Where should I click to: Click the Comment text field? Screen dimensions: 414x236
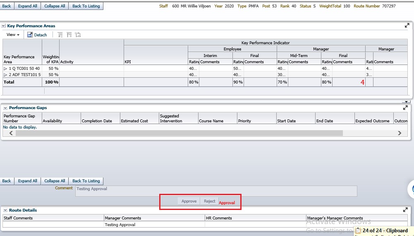[216, 191]
